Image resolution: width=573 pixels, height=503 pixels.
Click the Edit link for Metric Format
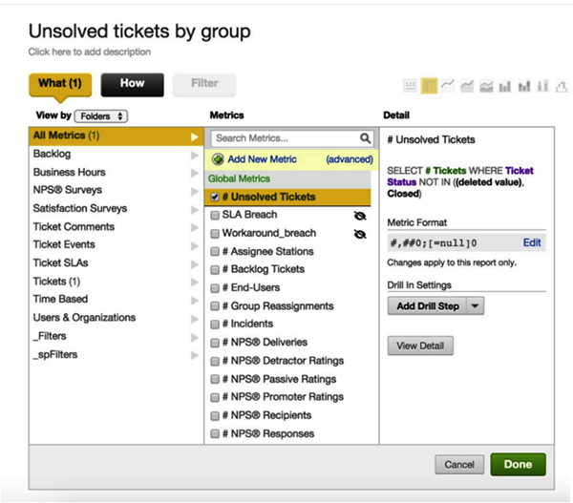click(532, 242)
